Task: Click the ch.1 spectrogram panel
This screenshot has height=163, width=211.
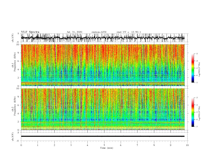Action: point(103,65)
